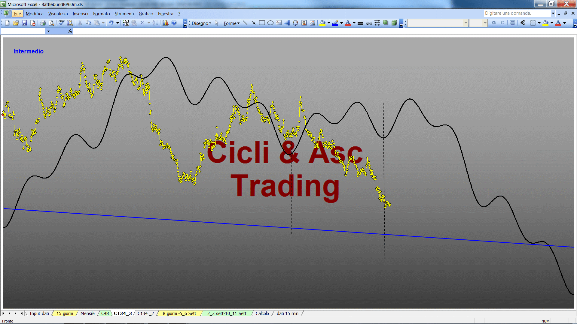
Task: Switch to the dati 15 min sheet
Action: tap(287, 313)
